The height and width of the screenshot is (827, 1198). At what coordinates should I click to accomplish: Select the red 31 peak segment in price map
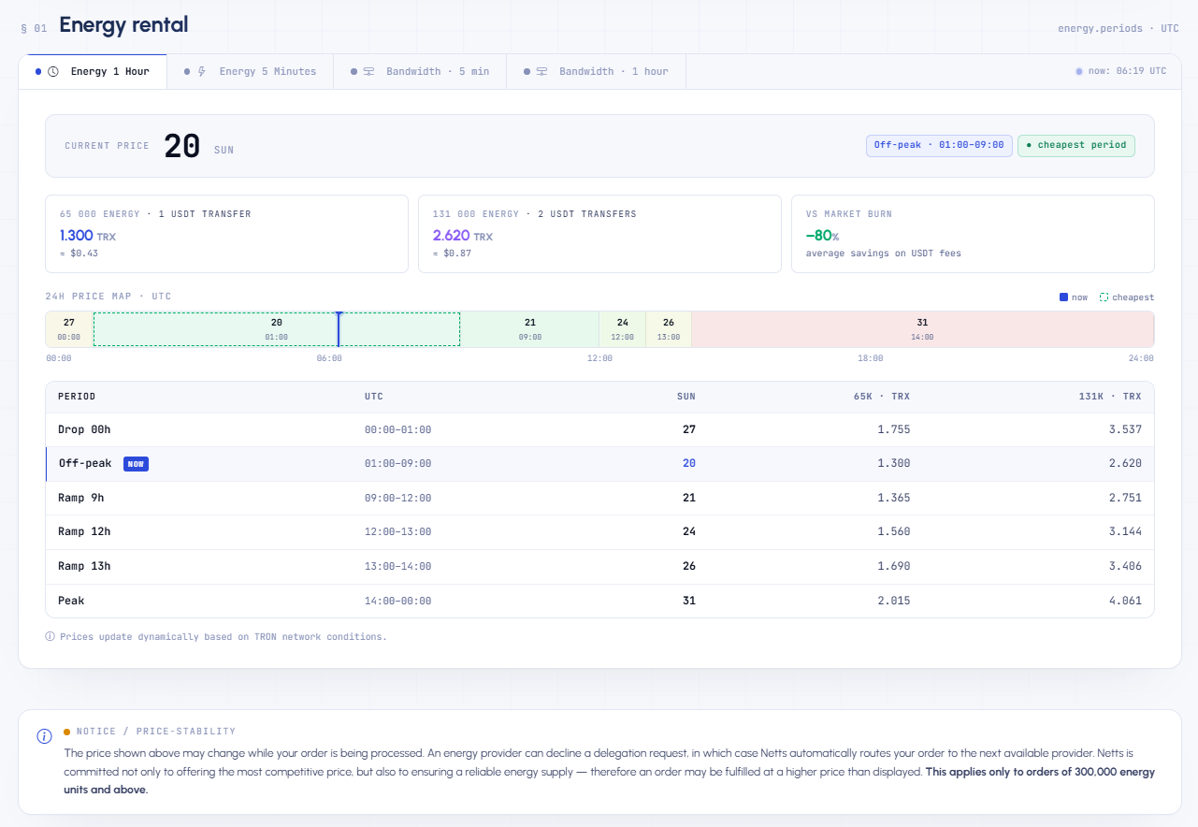pos(922,329)
